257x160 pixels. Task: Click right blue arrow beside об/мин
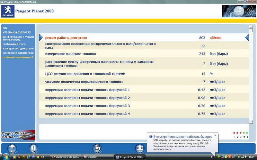click(x=247, y=38)
